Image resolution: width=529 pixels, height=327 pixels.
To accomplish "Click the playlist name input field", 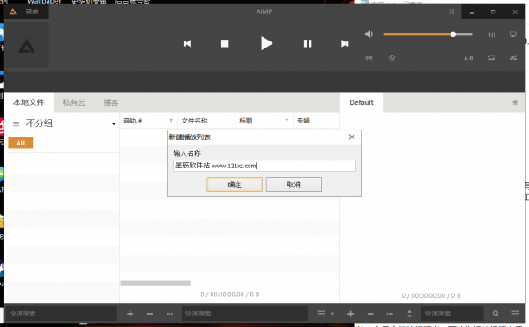I will [264, 166].
